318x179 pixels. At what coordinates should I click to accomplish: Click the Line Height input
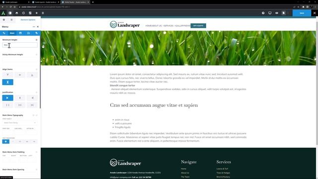pyautogui.click(x=20, y=133)
